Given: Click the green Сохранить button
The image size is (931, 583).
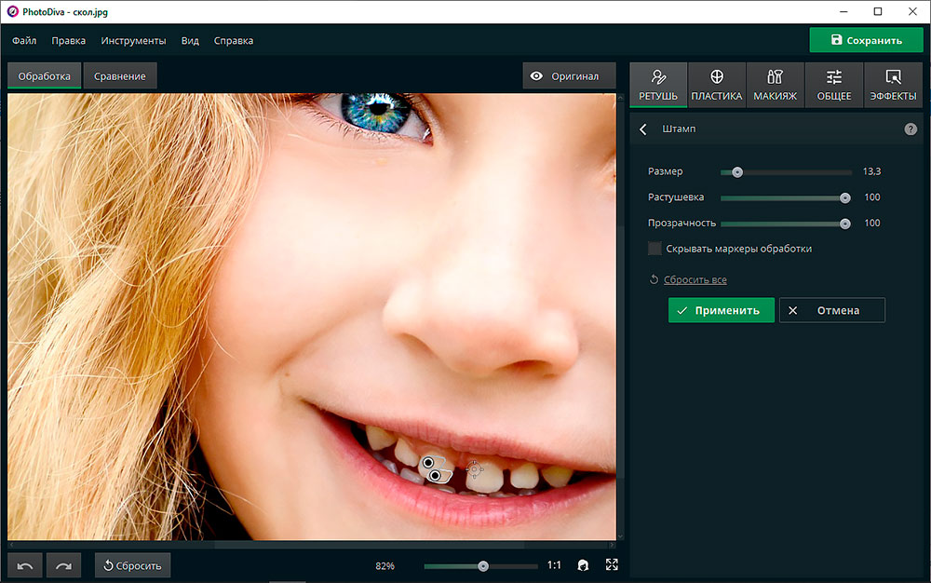Looking at the screenshot, I should coord(866,40).
